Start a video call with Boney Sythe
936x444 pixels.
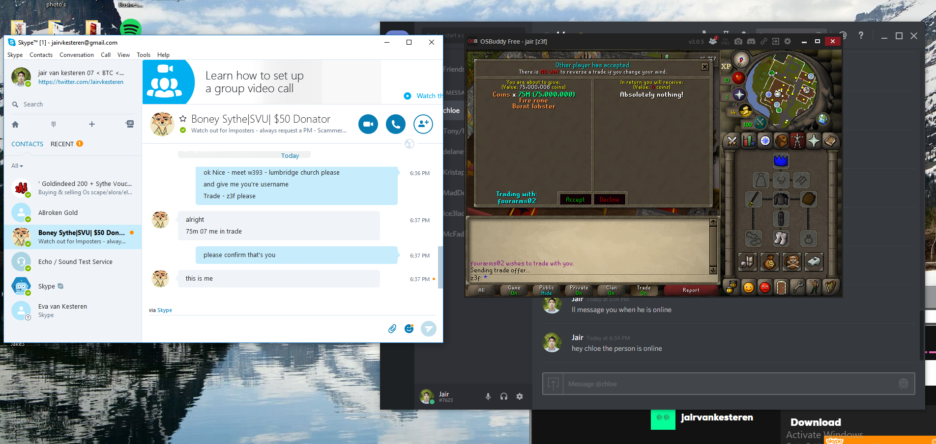(x=368, y=124)
